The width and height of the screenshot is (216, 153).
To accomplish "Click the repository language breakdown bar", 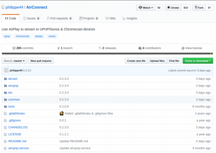I will [107, 54].
